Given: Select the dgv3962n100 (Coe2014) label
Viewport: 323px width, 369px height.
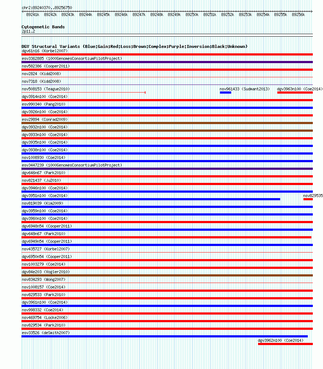Looking at the screenshot, I should pyautogui.click(x=281, y=340).
